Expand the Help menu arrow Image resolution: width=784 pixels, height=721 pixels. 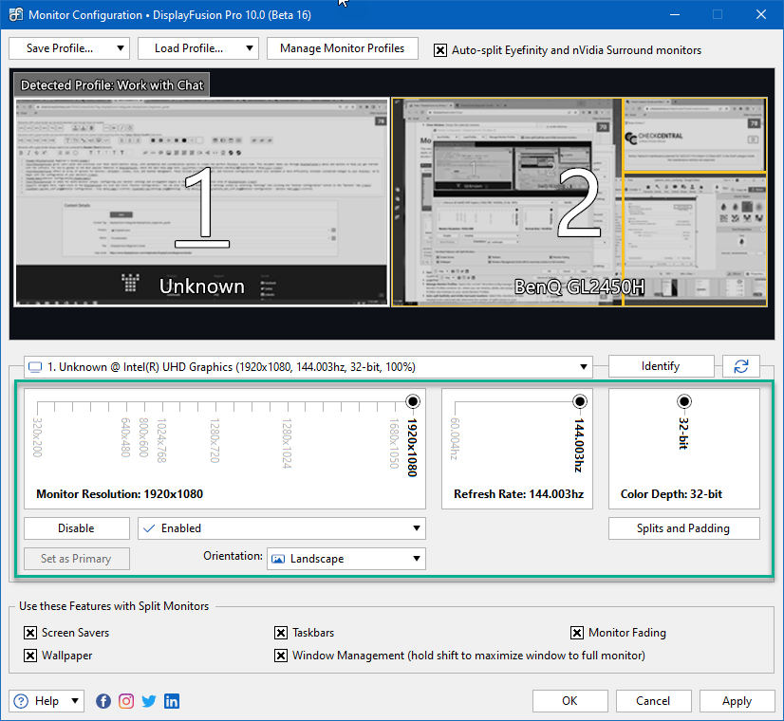coord(75,701)
